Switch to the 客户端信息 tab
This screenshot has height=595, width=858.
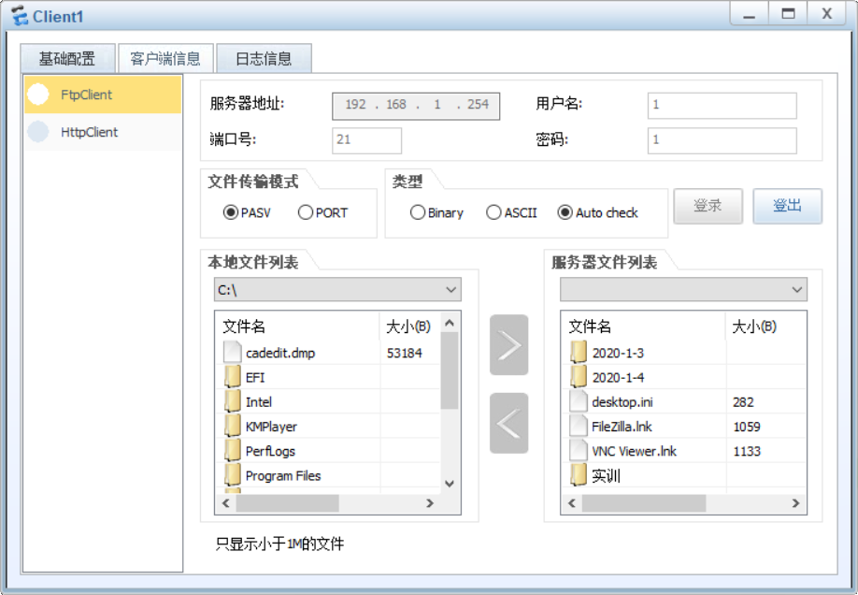pos(165,58)
